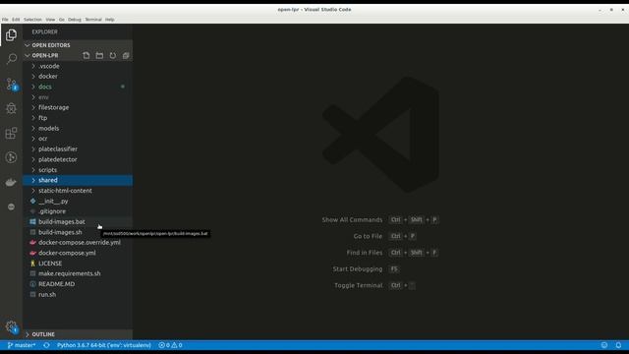Expand the ocr folder
The height and width of the screenshot is (354, 629).
(78, 139)
